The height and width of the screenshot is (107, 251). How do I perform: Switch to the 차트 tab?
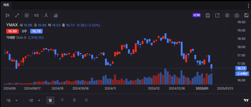tap(6, 5)
